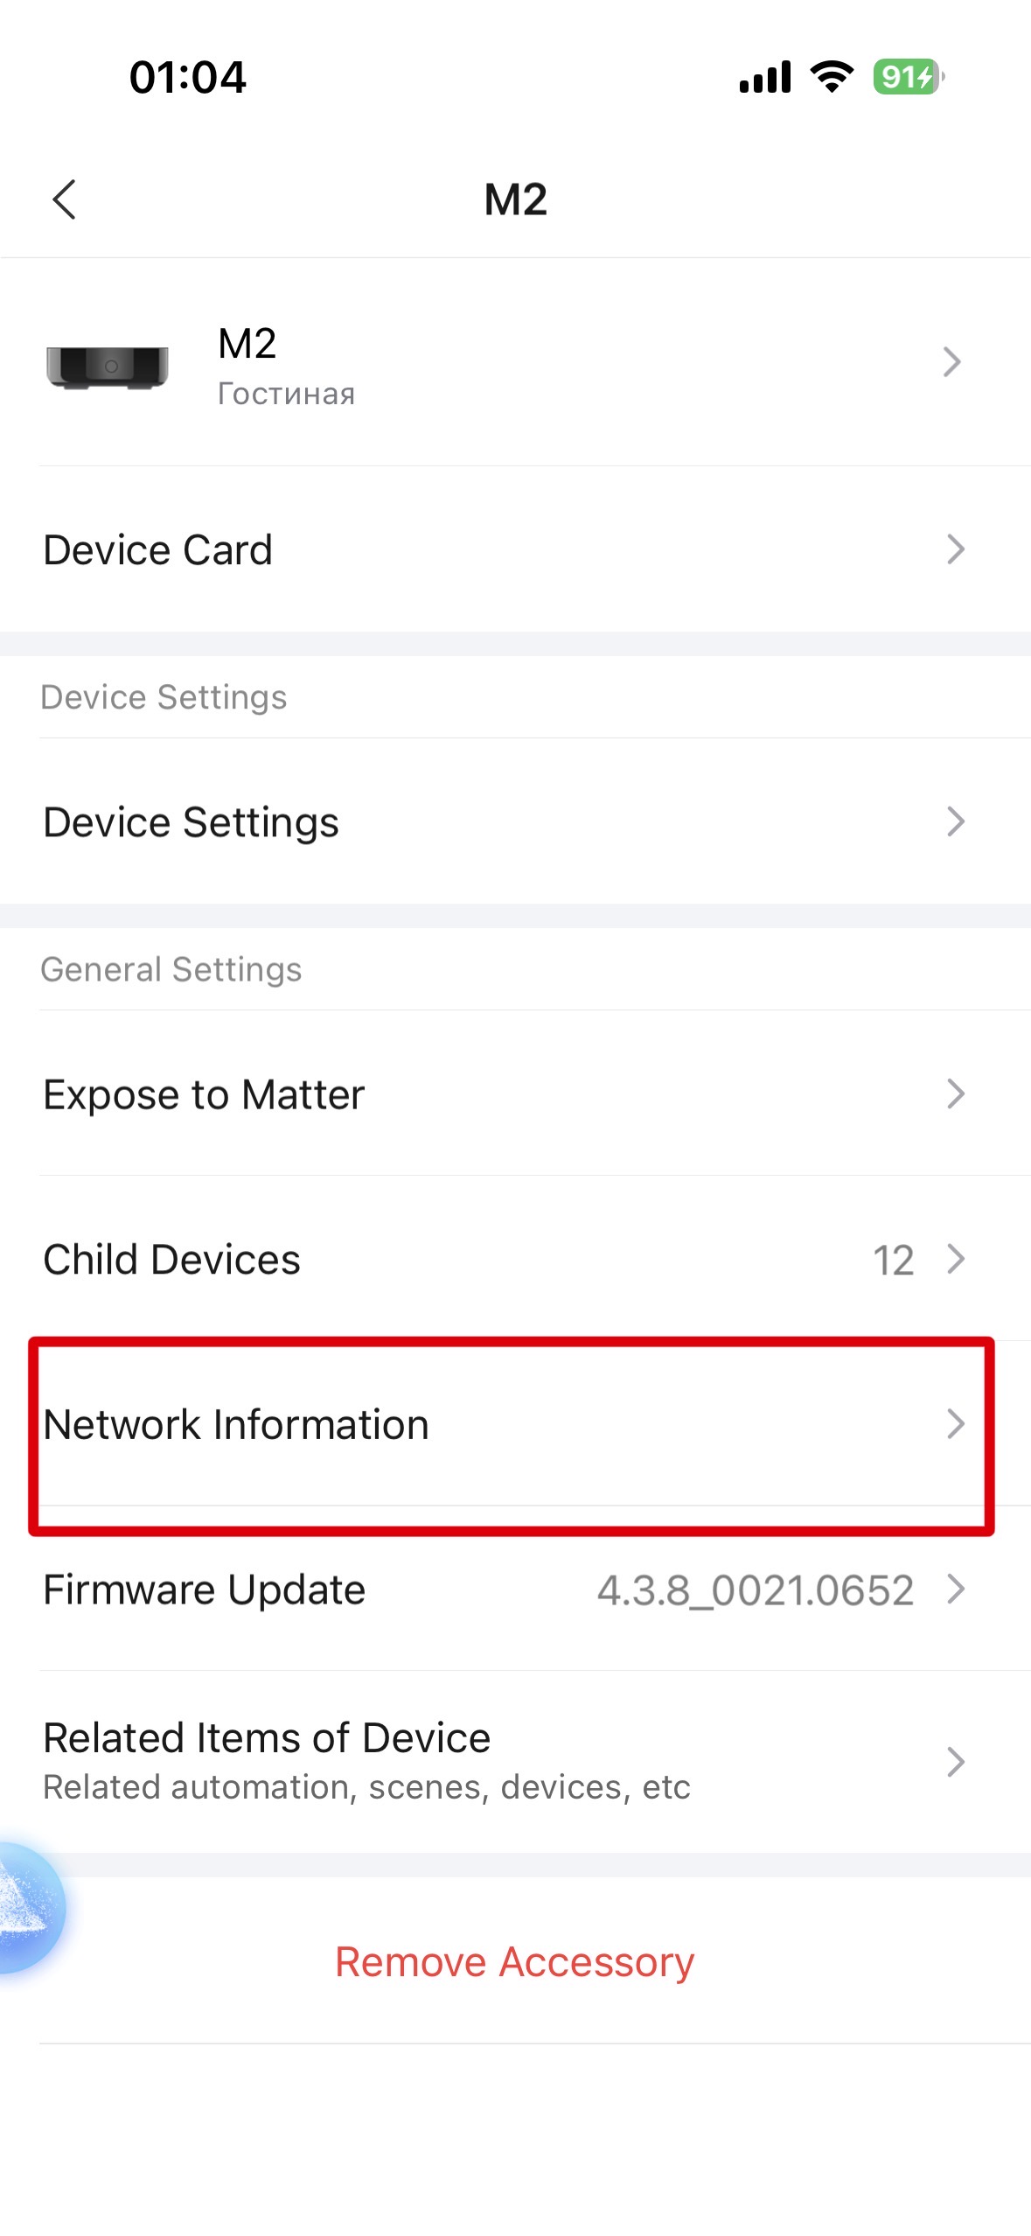Tap the battery indicator icon

point(908,77)
